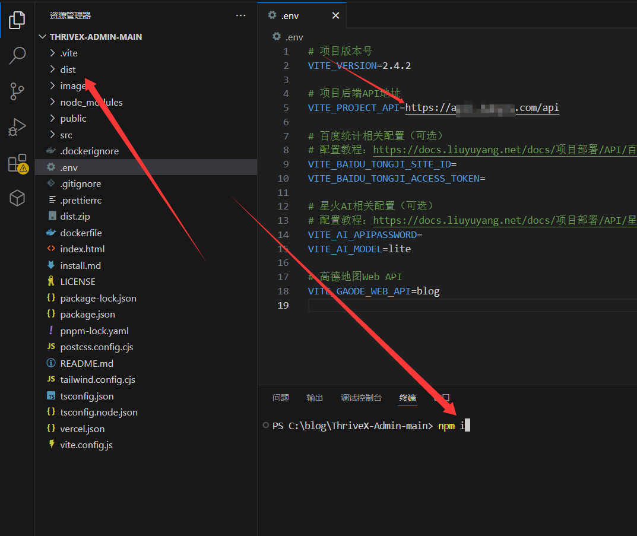Switch to the 输出 (Output) panel tab
This screenshot has width=637, height=536.
point(315,398)
